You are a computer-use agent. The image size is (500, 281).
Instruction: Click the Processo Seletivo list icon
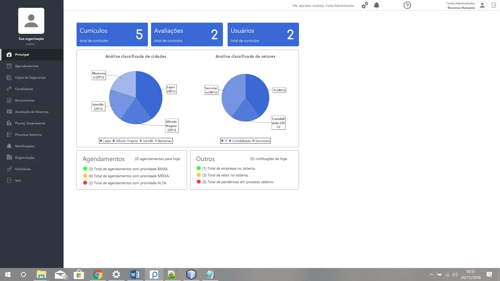tap(9, 135)
